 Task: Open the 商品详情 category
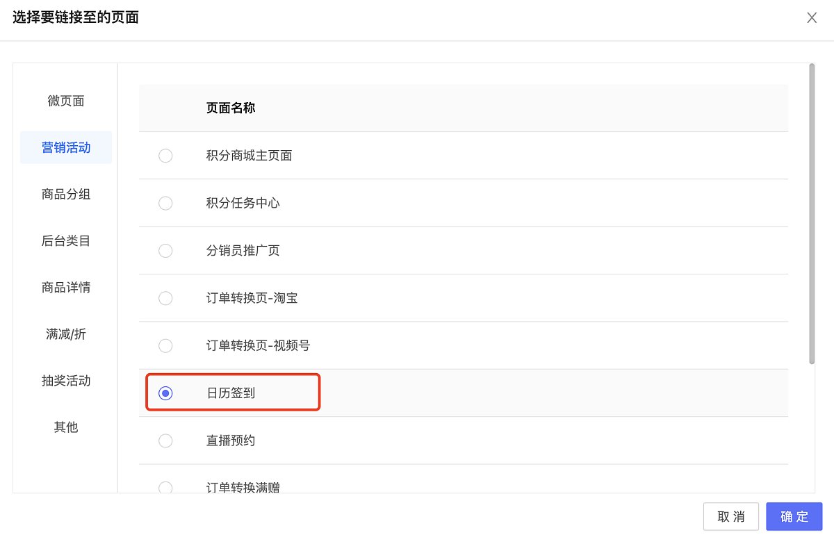point(66,287)
